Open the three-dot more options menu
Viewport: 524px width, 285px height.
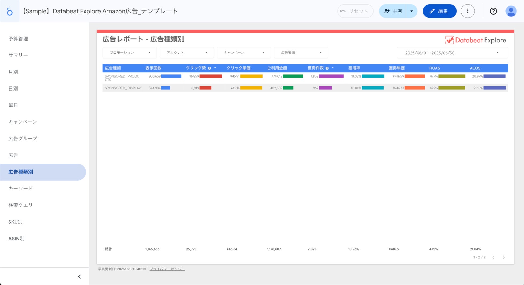click(468, 11)
